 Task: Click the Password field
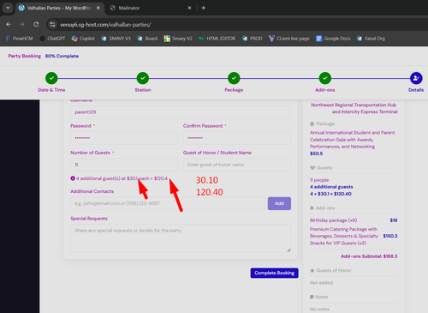(x=124, y=138)
